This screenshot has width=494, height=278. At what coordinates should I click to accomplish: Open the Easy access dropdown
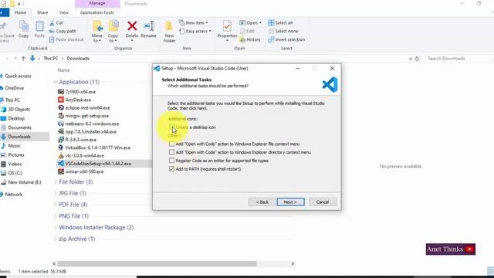tap(195, 31)
